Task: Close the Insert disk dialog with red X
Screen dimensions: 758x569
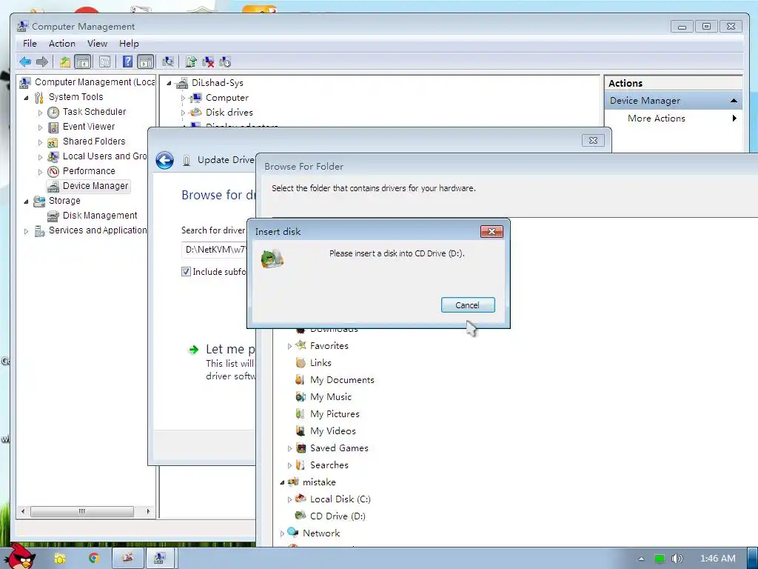Action: tap(492, 231)
